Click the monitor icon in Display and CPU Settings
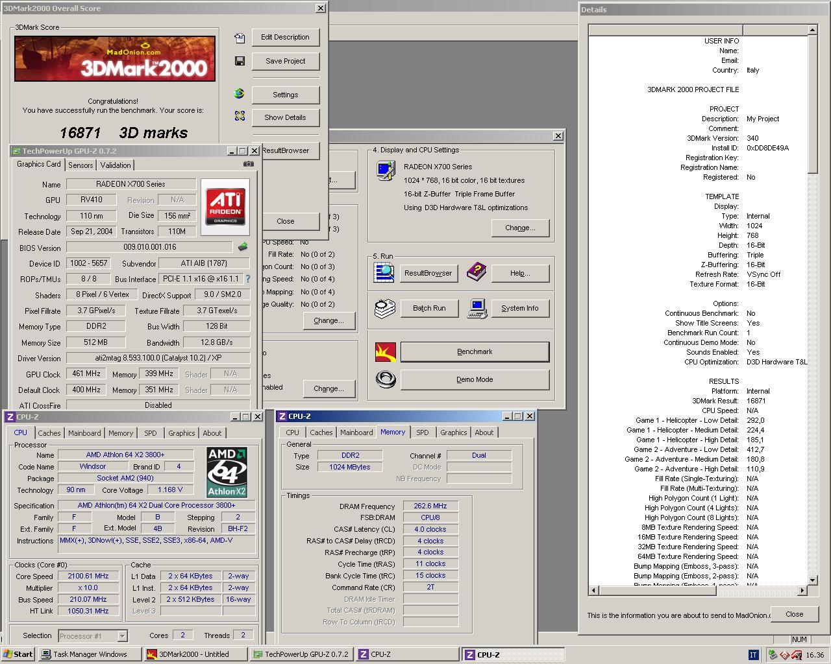Viewport: 831px width, 664px height. (x=385, y=171)
